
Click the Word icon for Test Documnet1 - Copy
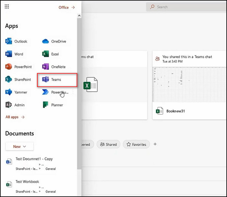pyautogui.click(x=9, y=162)
